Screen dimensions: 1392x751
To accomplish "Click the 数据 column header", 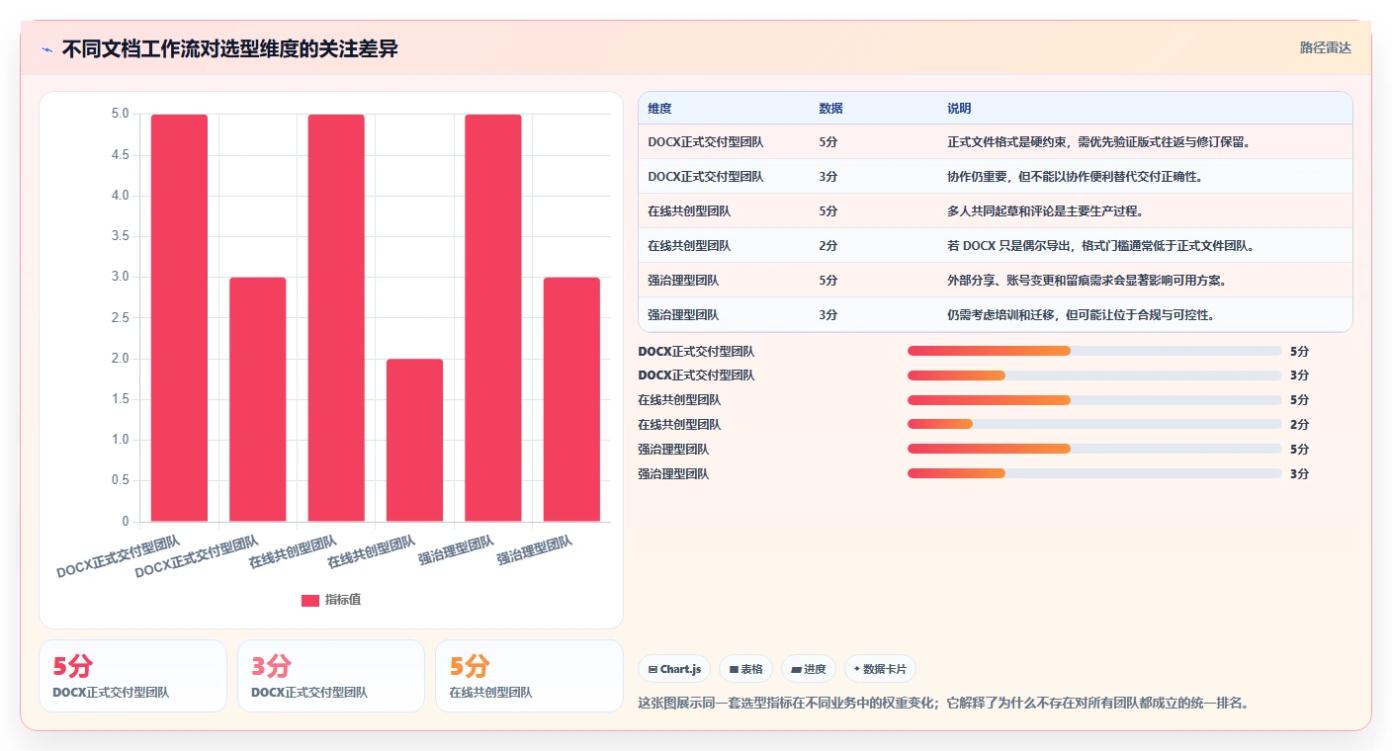I will coord(830,109).
